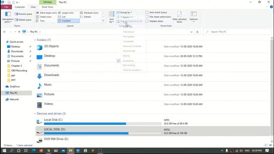
Task: Open the notification center icon
Action: point(267,151)
